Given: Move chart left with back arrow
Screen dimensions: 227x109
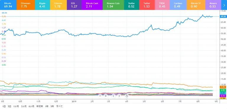Looking at the screenshot, I should coord(113,96).
